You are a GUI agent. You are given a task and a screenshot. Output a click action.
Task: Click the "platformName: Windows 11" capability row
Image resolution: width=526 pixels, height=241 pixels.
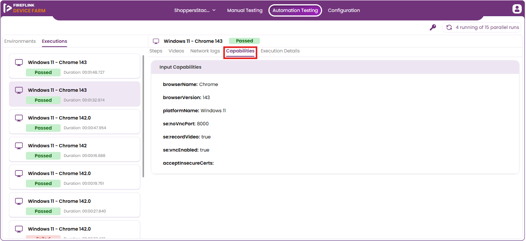click(194, 111)
